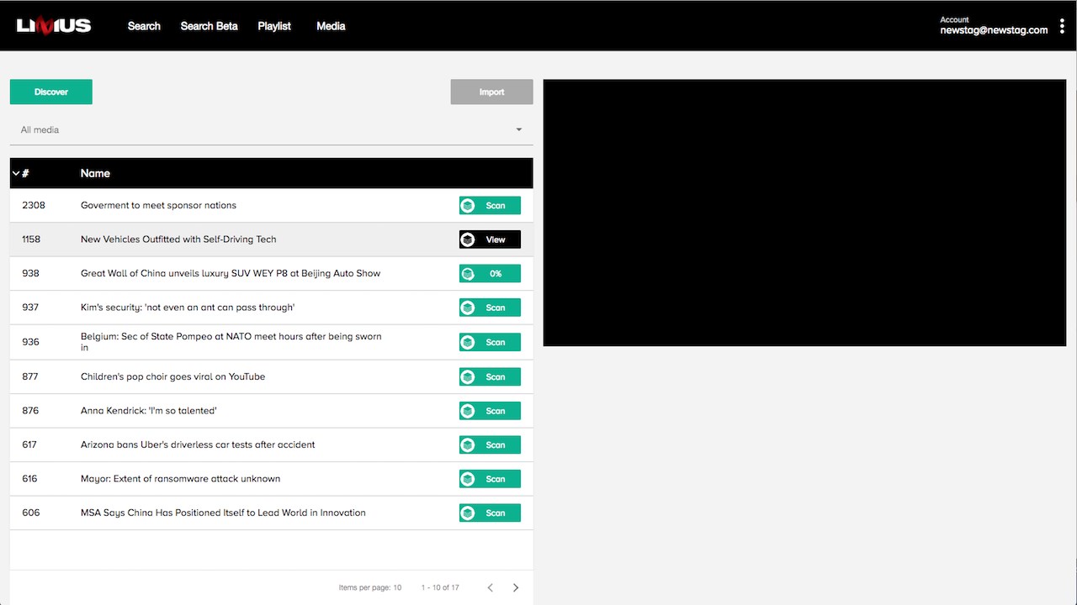Click the ID number 606
This screenshot has height=605, width=1077.
pyautogui.click(x=30, y=513)
